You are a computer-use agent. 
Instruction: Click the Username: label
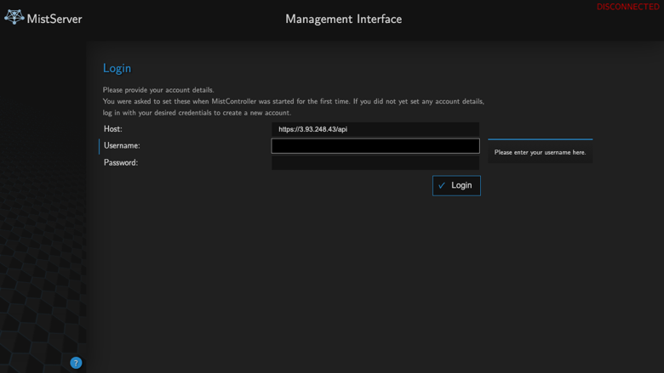click(x=122, y=145)
